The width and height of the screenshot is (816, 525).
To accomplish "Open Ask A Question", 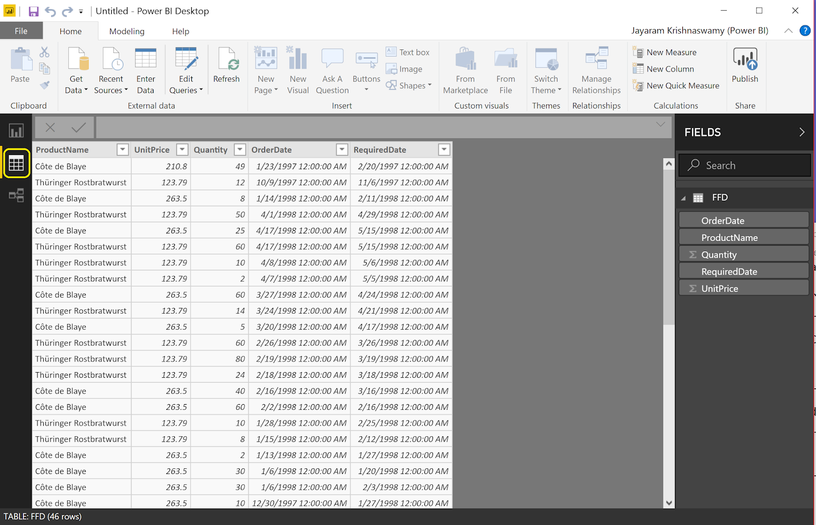I will (x=331, y=69).
